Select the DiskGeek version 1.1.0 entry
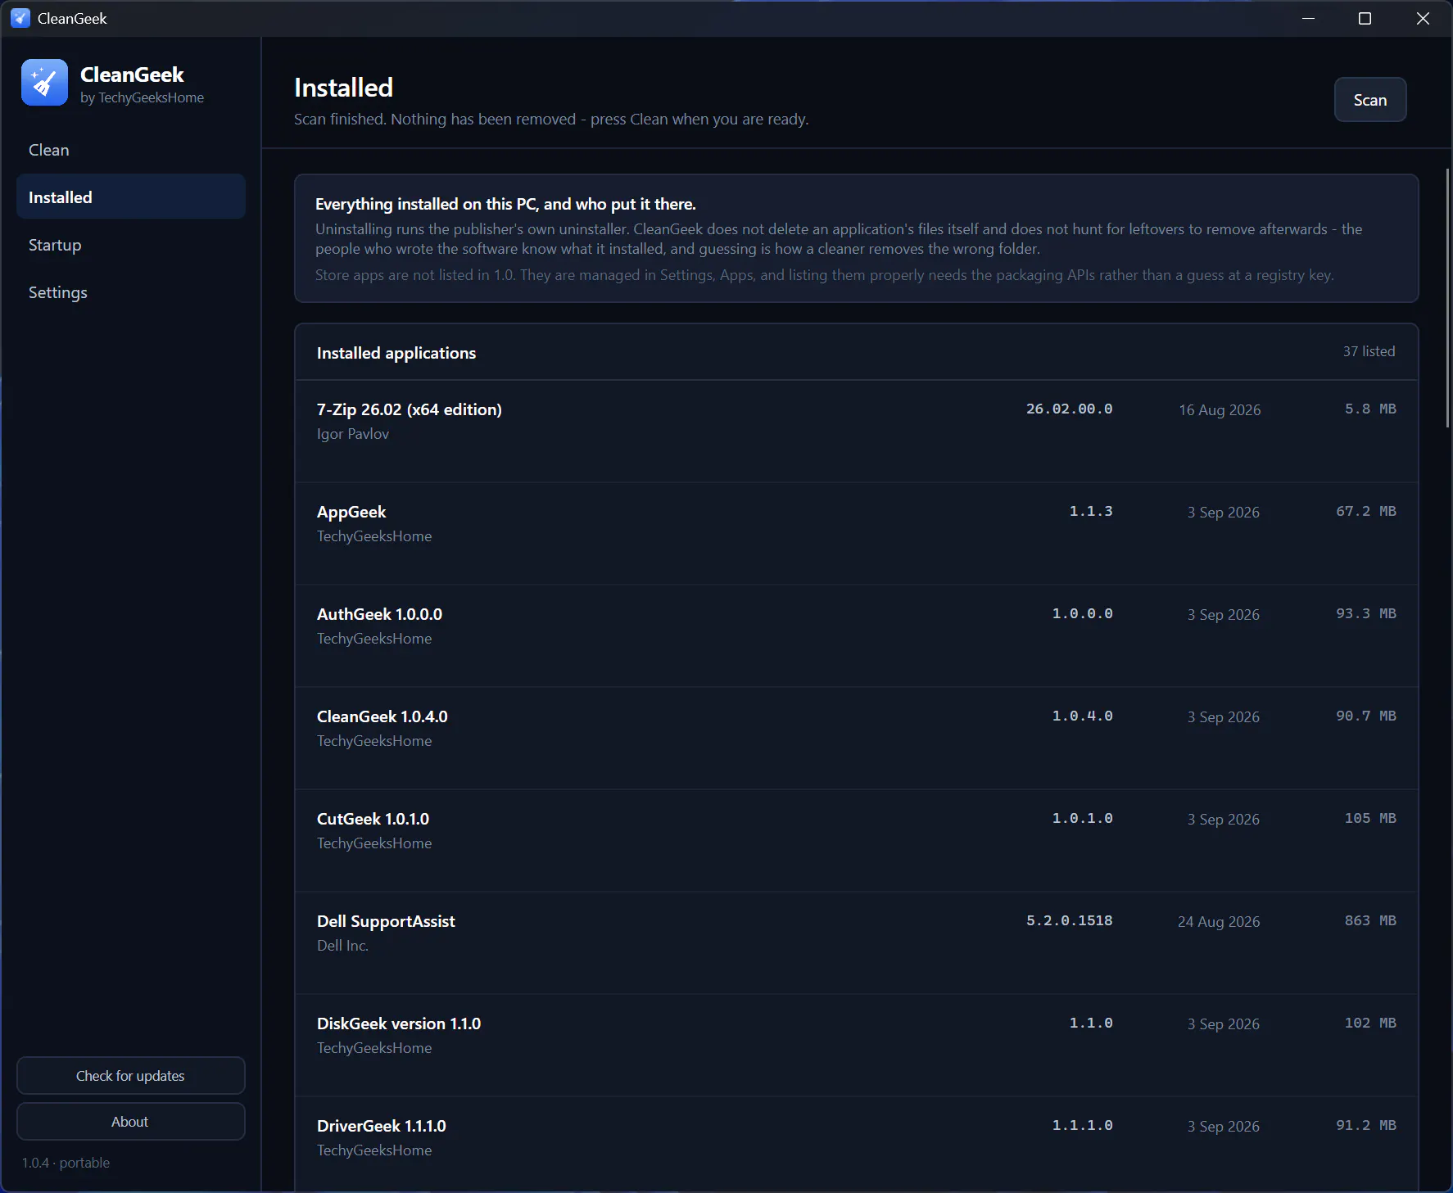The image size is (1453, 1193). tap(857, 1046)
